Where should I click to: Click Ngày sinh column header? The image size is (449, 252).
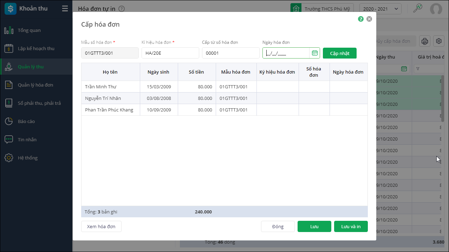click(158, 72)
